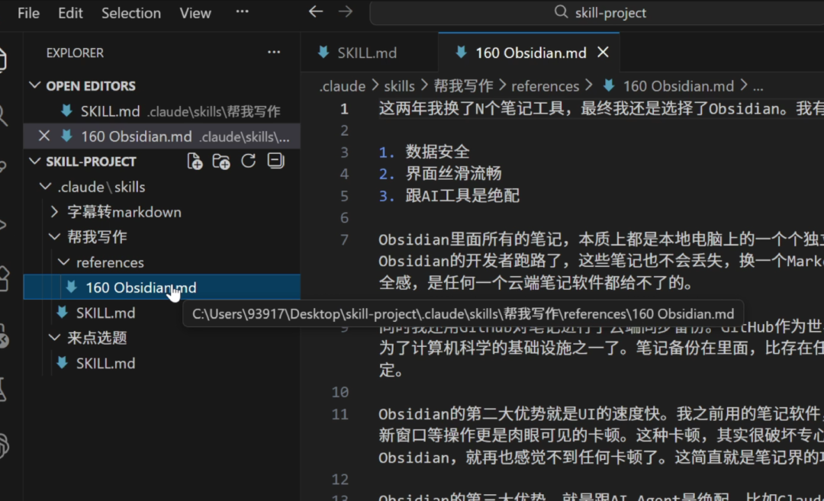
Task: Click the EXPLORER panel title
Action: click(75, 53)
